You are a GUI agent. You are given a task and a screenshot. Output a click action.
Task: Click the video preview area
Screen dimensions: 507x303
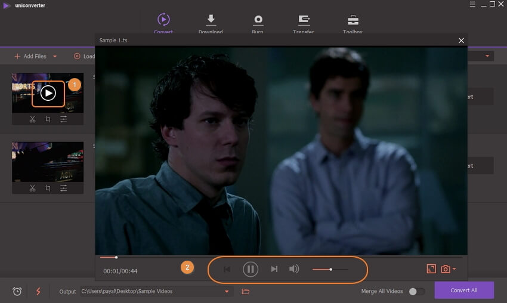click(282, 150)
